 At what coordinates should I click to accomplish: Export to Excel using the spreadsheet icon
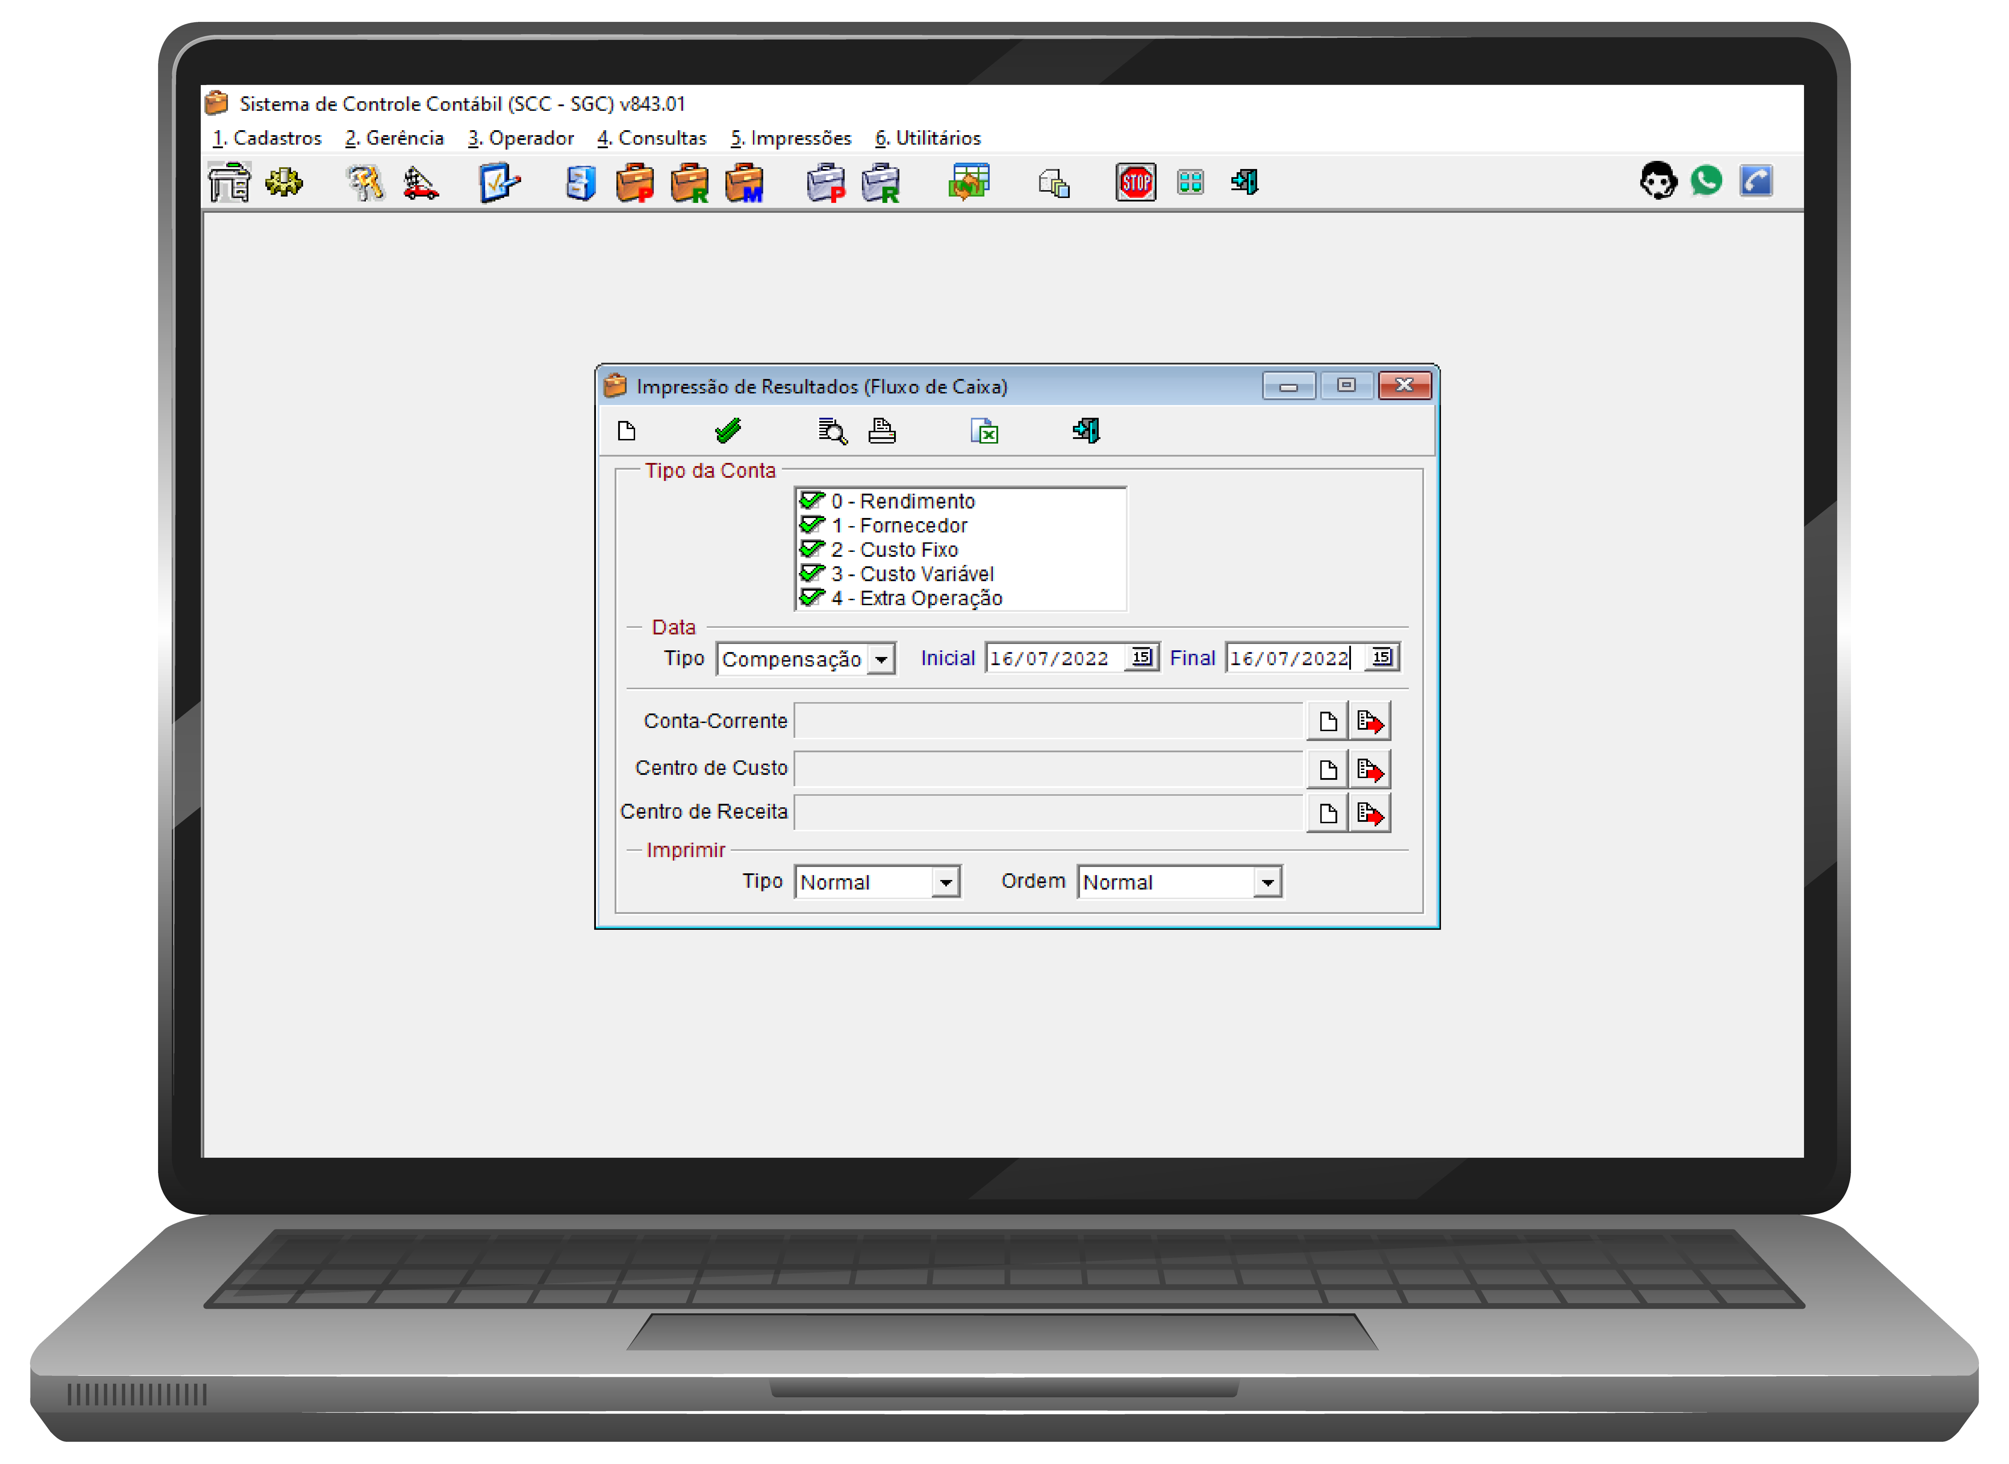point(984,432)
